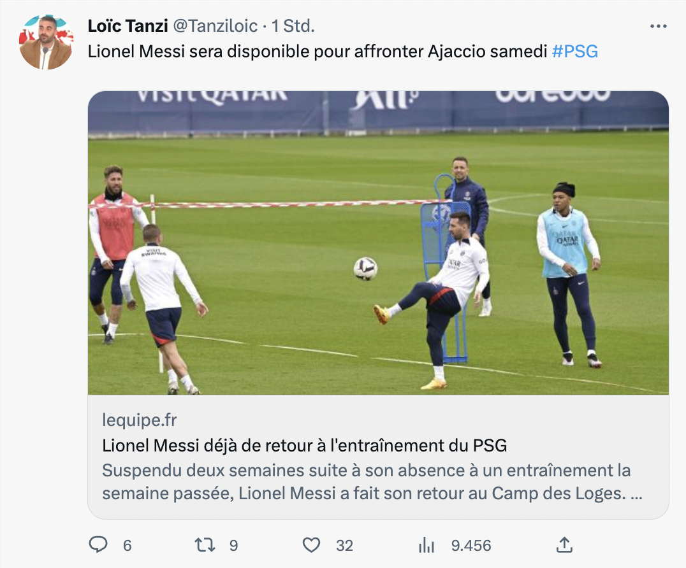Like the tweet with the heart icon
Screen dimensions: 686x568
coord(311,545)
